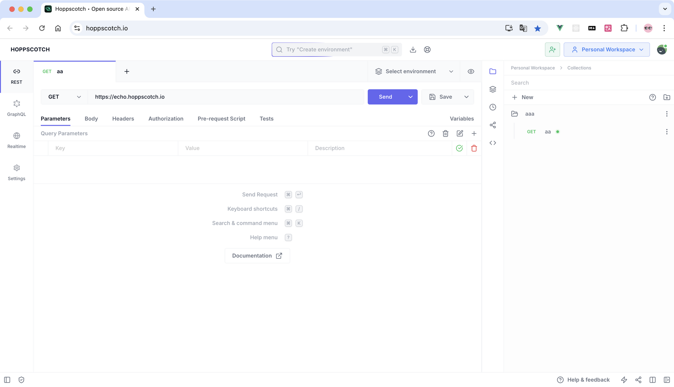Open the GraphQL sidebar panel
This screenshot has height=387, width=674.
[17, 107]
